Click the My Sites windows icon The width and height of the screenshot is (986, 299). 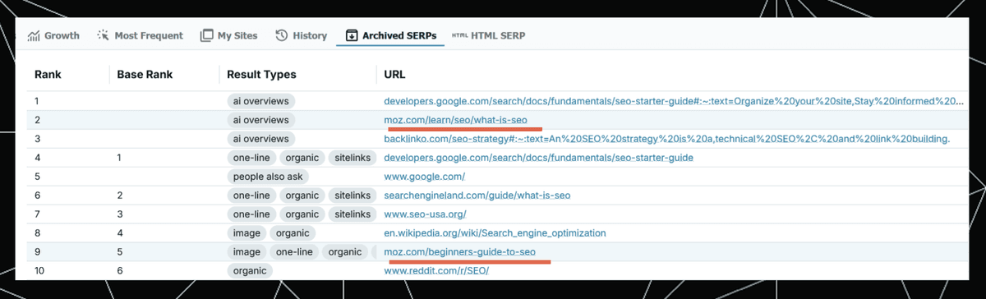coord(206,36)
